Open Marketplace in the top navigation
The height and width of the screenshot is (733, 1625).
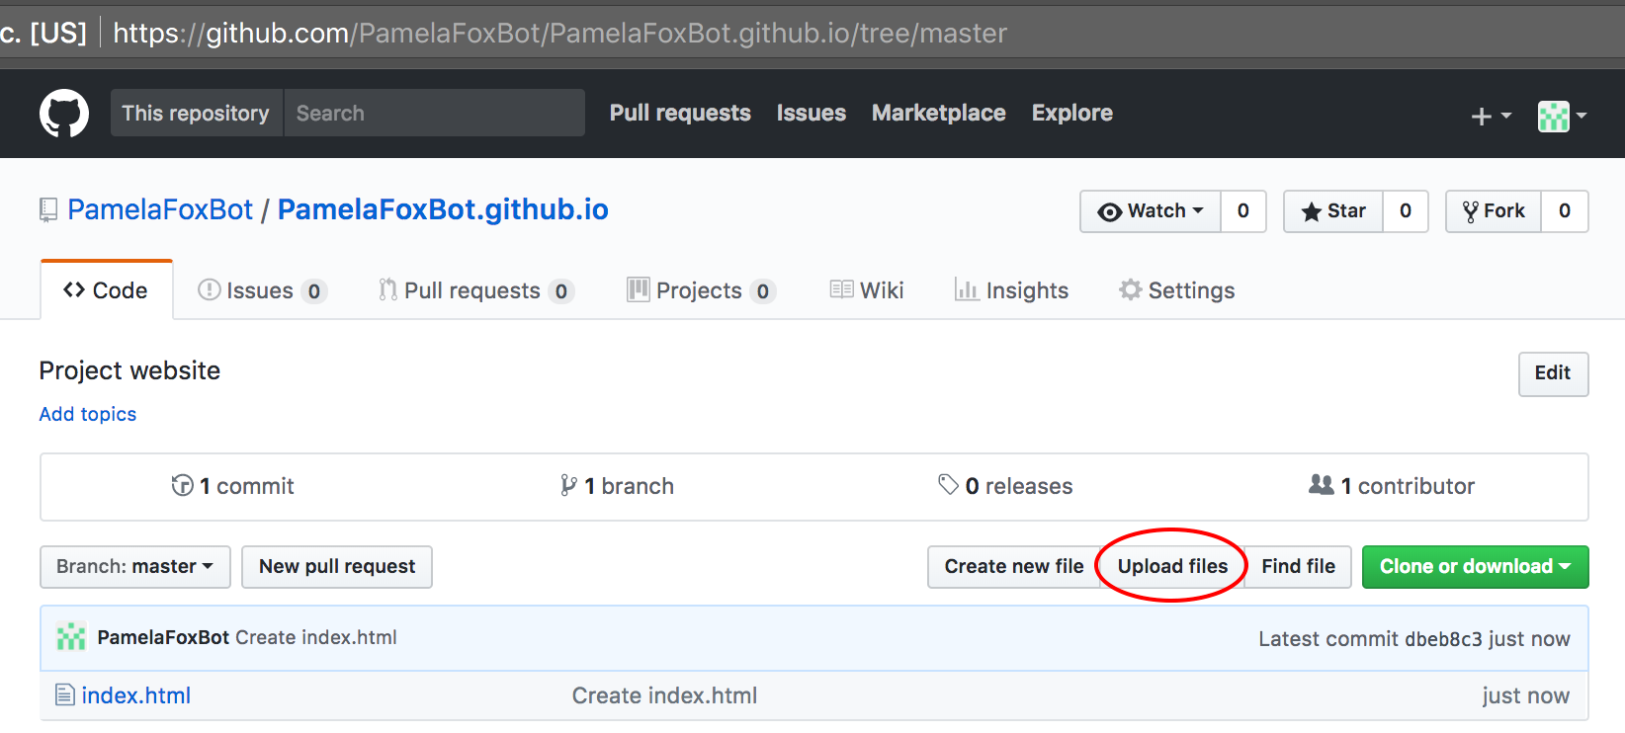pyautogui.click(x=939, y=114)
